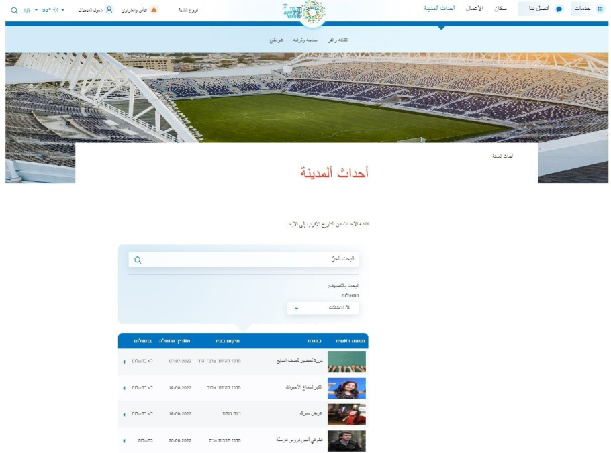611x453 pixels.
Task: Click the magnifier search icon in top bar
Action: coord(14,11)
